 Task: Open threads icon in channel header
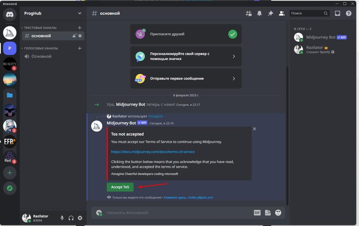(248, 13)
